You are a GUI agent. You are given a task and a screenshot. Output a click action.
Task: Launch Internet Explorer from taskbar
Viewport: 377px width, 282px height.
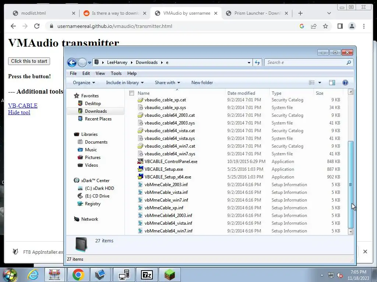tap(33, 275)
